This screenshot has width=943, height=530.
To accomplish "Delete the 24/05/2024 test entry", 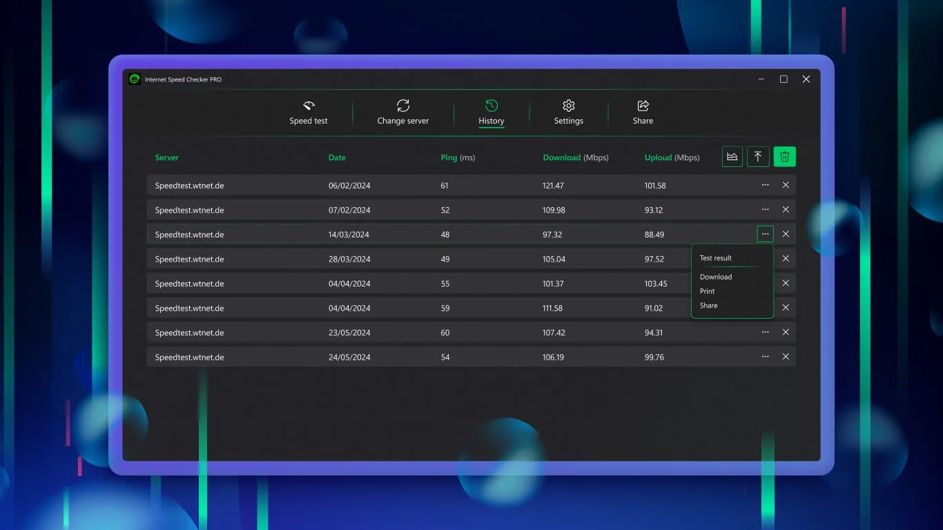I will (x=786, y=357).
